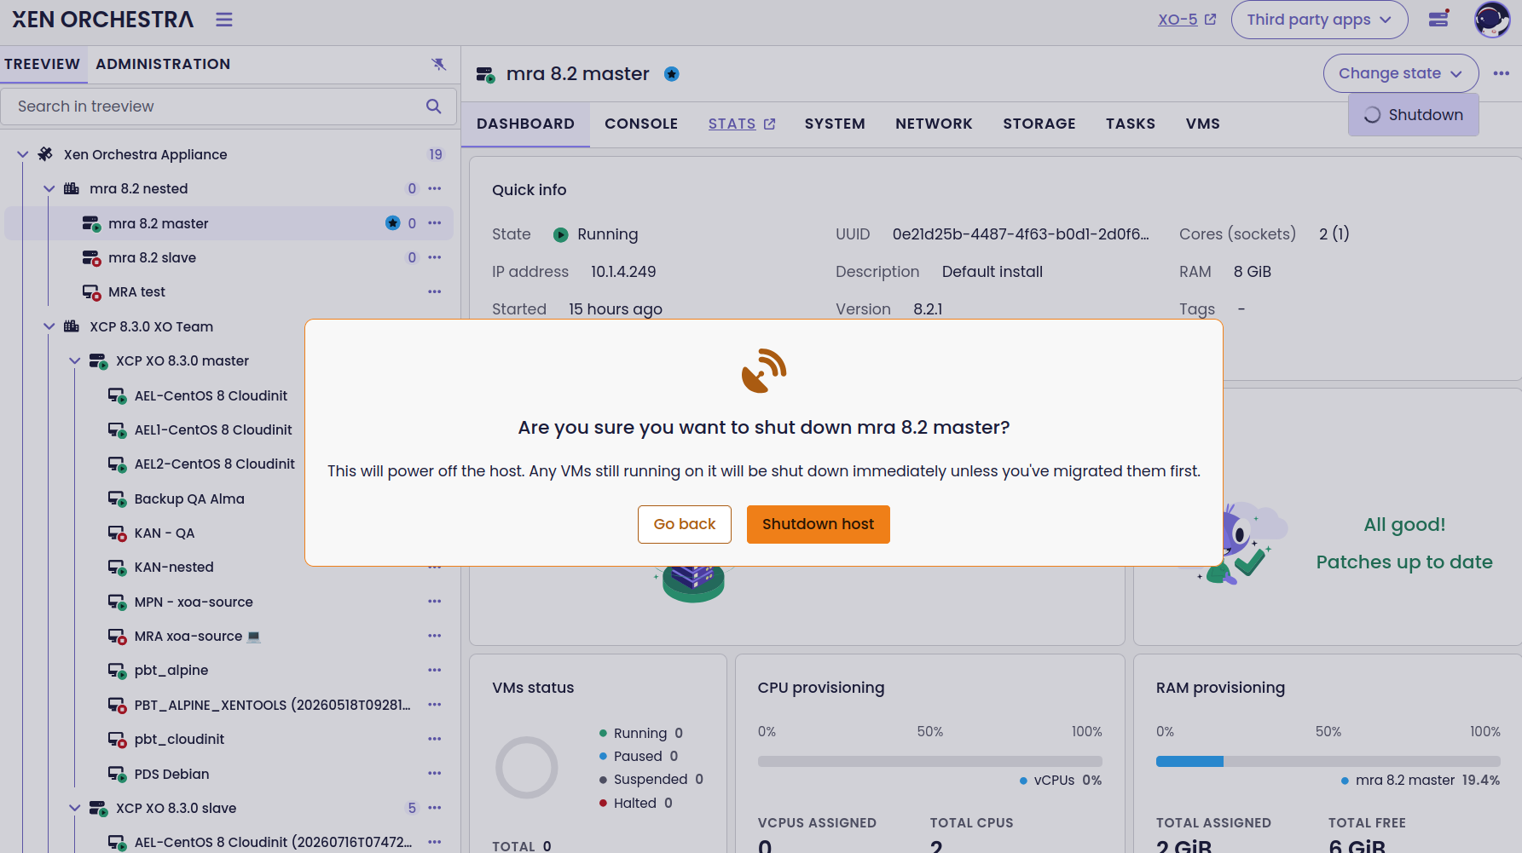Open more actions for pbt_cloudinit
The width and height of the screenshot is (1522, 853).
pyautogui.click(x=435, y=739)
